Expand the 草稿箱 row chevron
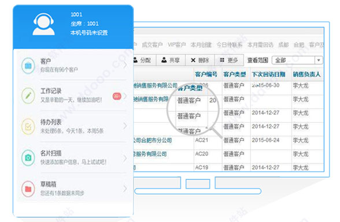 coord(125,189)
